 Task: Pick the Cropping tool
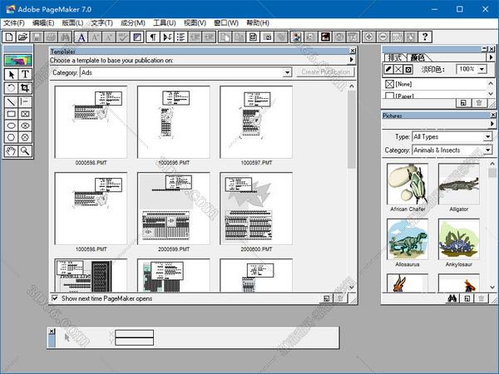[x=26, y=87]
